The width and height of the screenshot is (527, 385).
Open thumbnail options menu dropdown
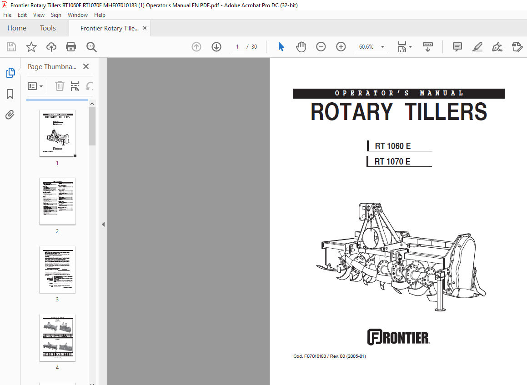(x=35, y=86)
